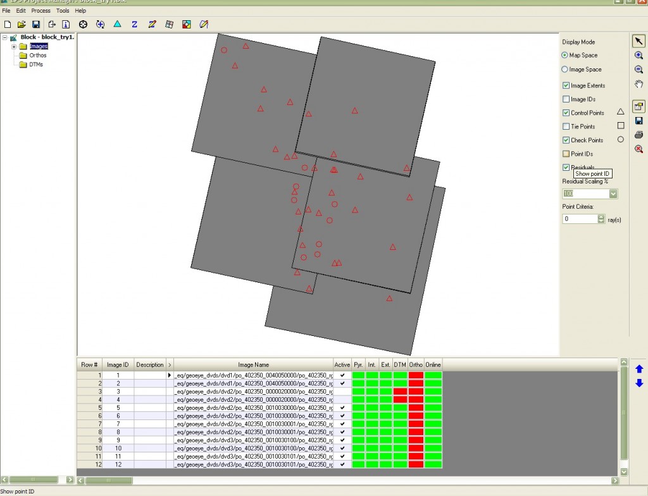The image size is (648, 496).
Task: Activate the zoom out magnifier
Action: (x=639, y=70)
